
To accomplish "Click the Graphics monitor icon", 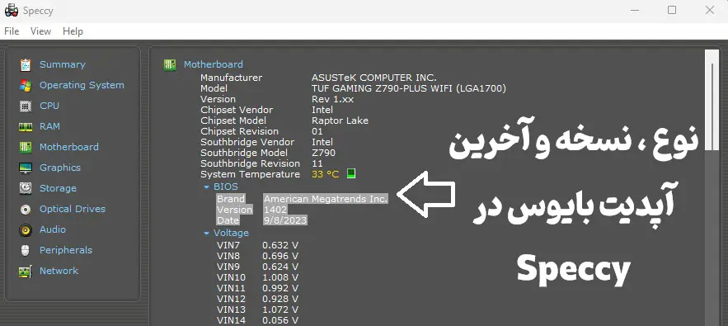I will [x=26, y=168].
